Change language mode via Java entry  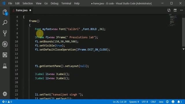[161, 102]
